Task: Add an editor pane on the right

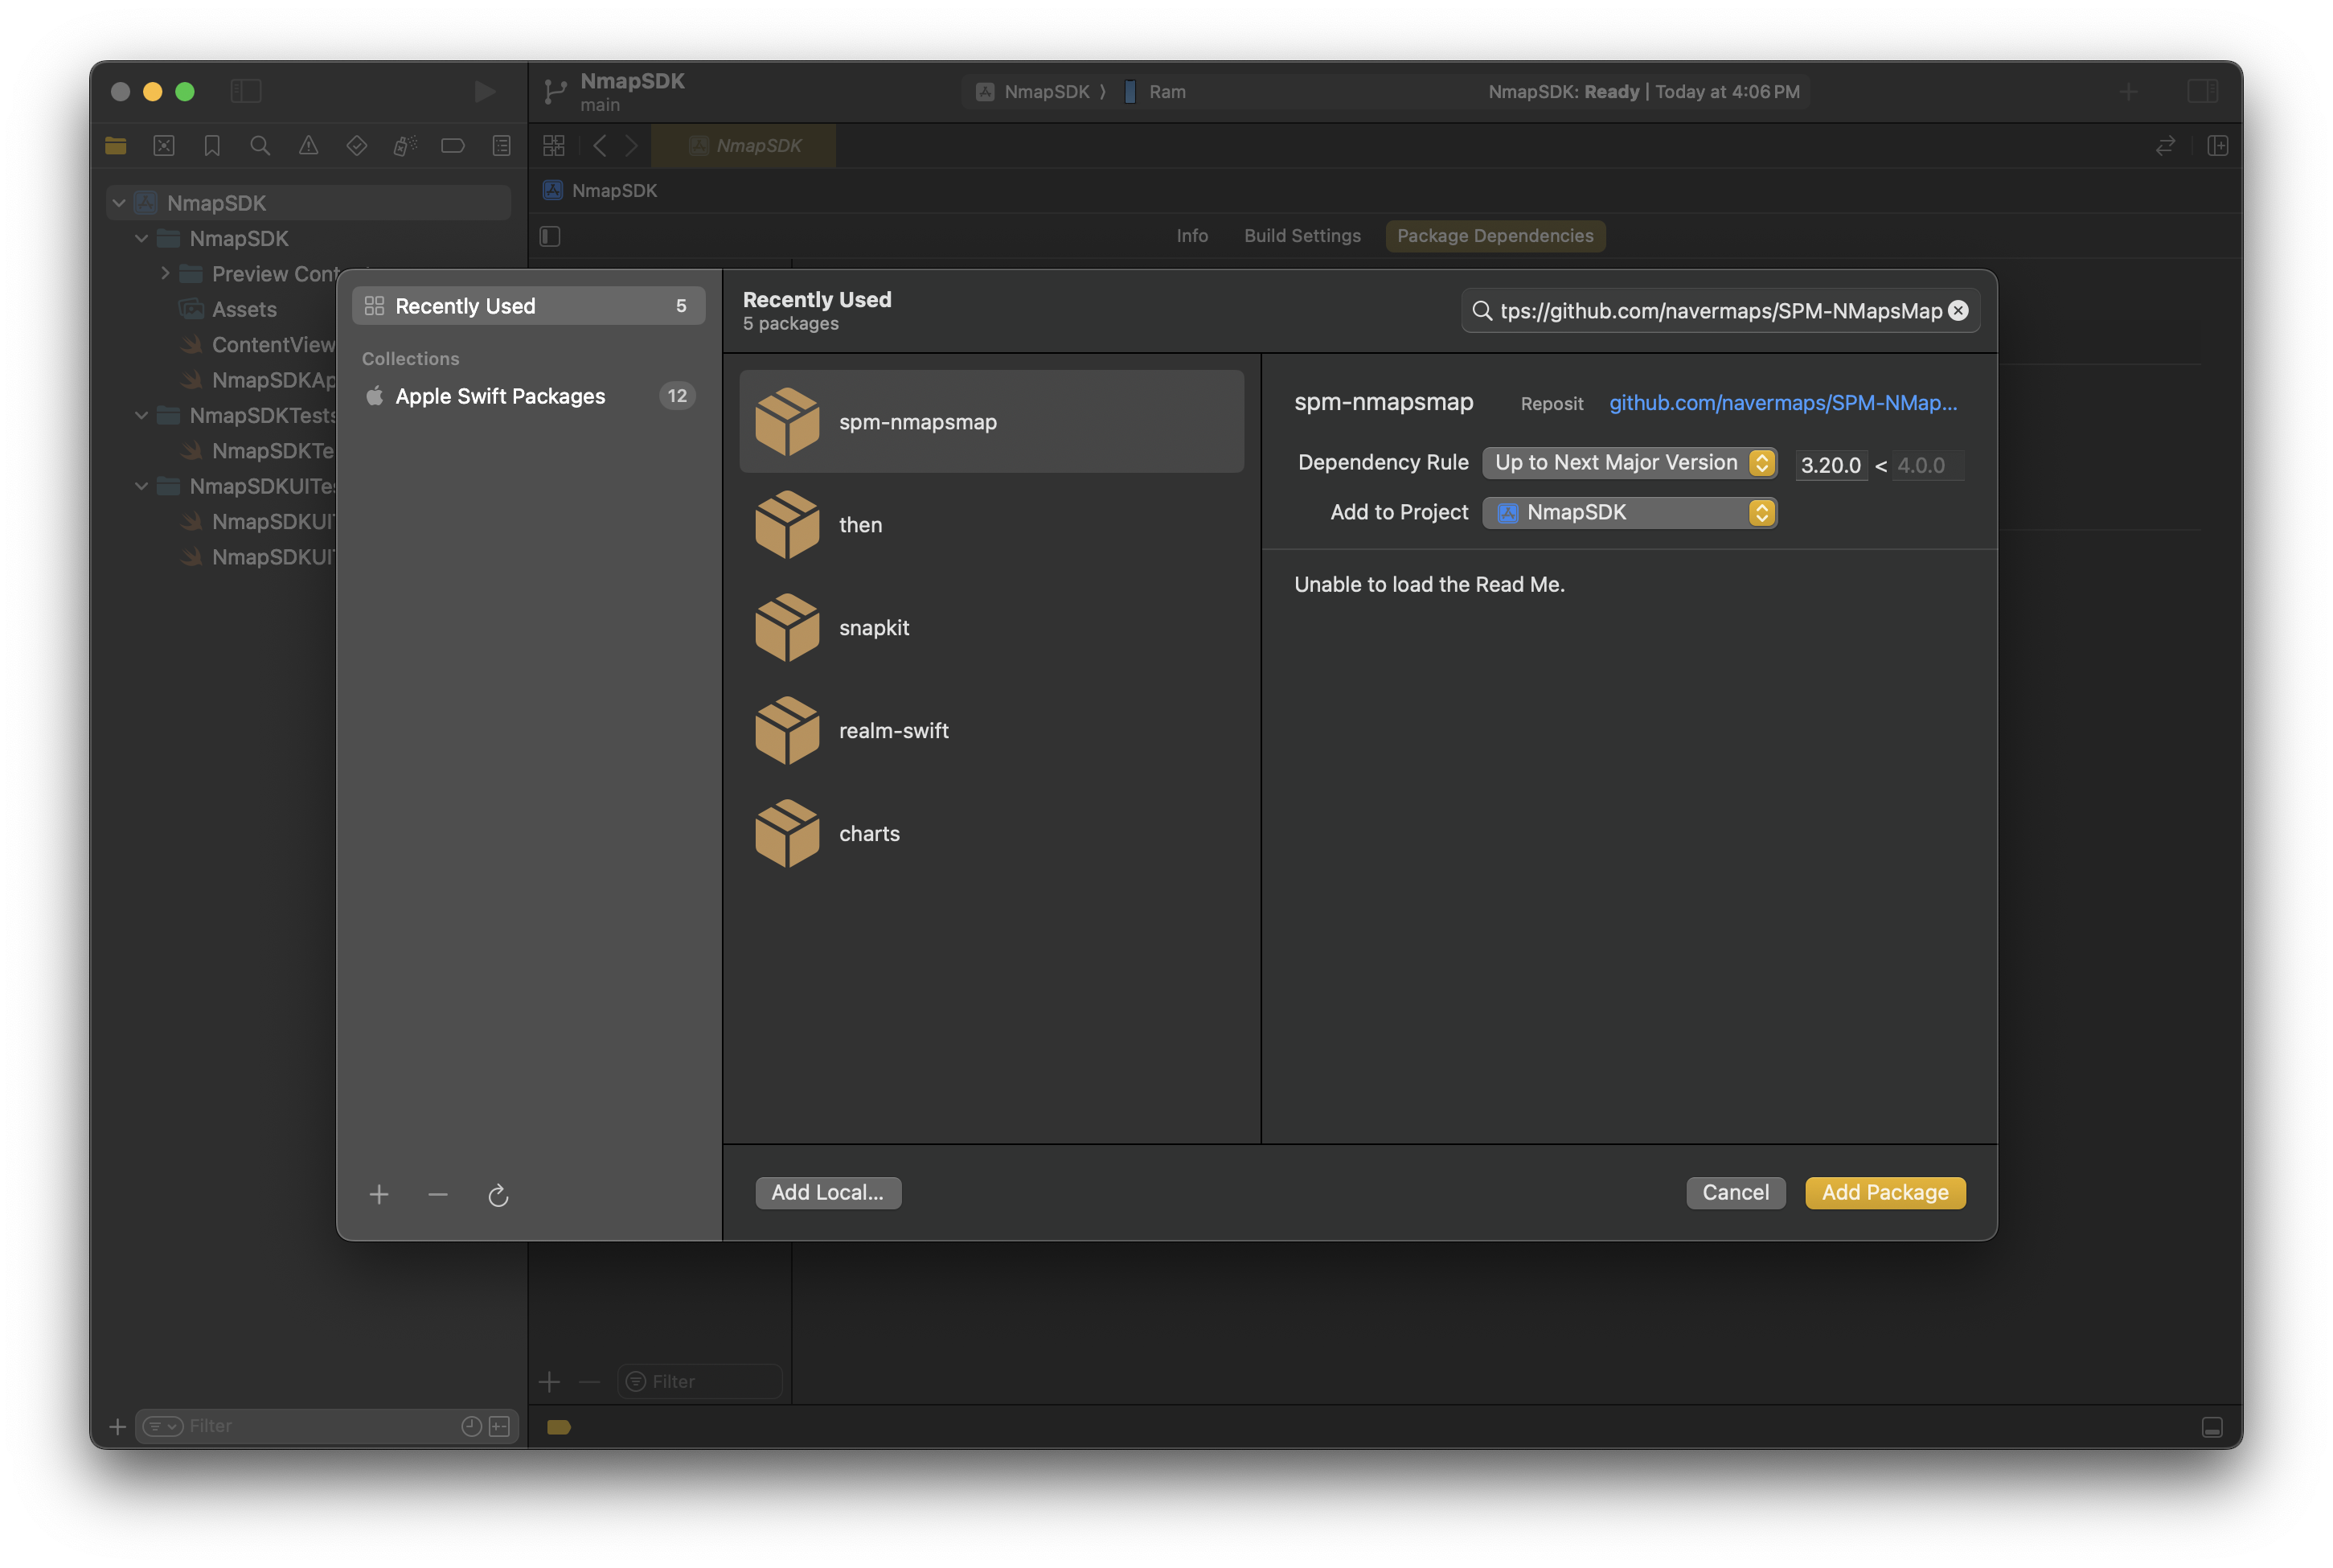Action: click(x=2217, y=146)
